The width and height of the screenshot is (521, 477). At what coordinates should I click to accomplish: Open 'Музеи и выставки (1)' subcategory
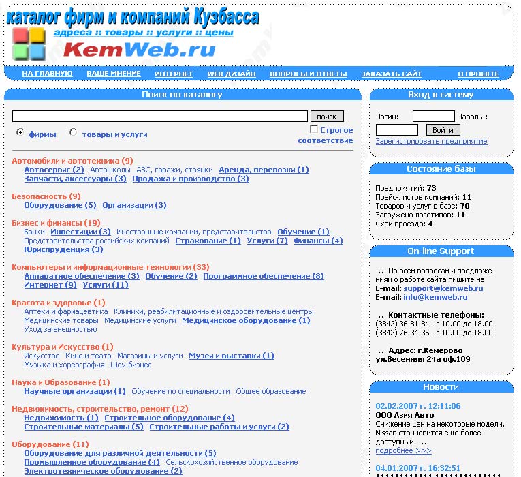tap(232, 356)
